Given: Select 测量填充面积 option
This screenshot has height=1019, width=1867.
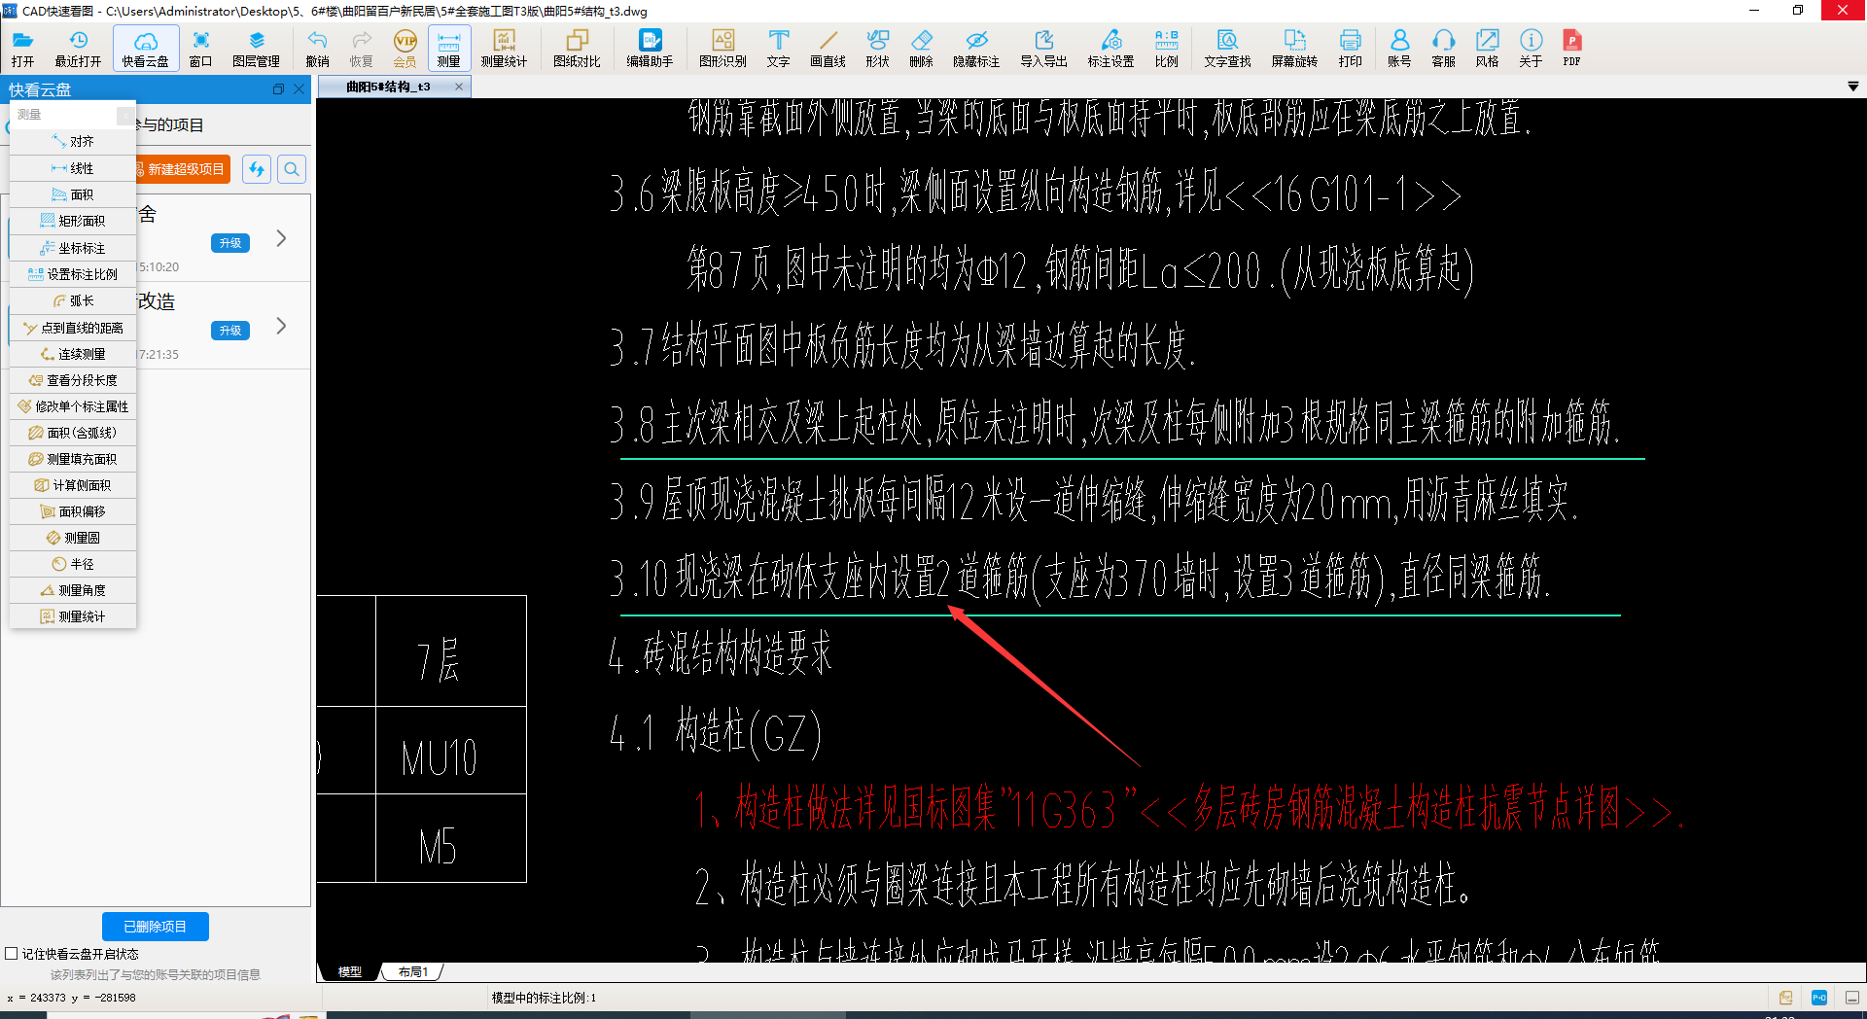Looking at the screenshot, I should tap(73, 459).
